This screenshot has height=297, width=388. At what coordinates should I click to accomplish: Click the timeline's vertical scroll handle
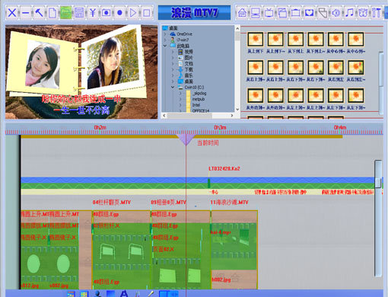coord(378,182)
